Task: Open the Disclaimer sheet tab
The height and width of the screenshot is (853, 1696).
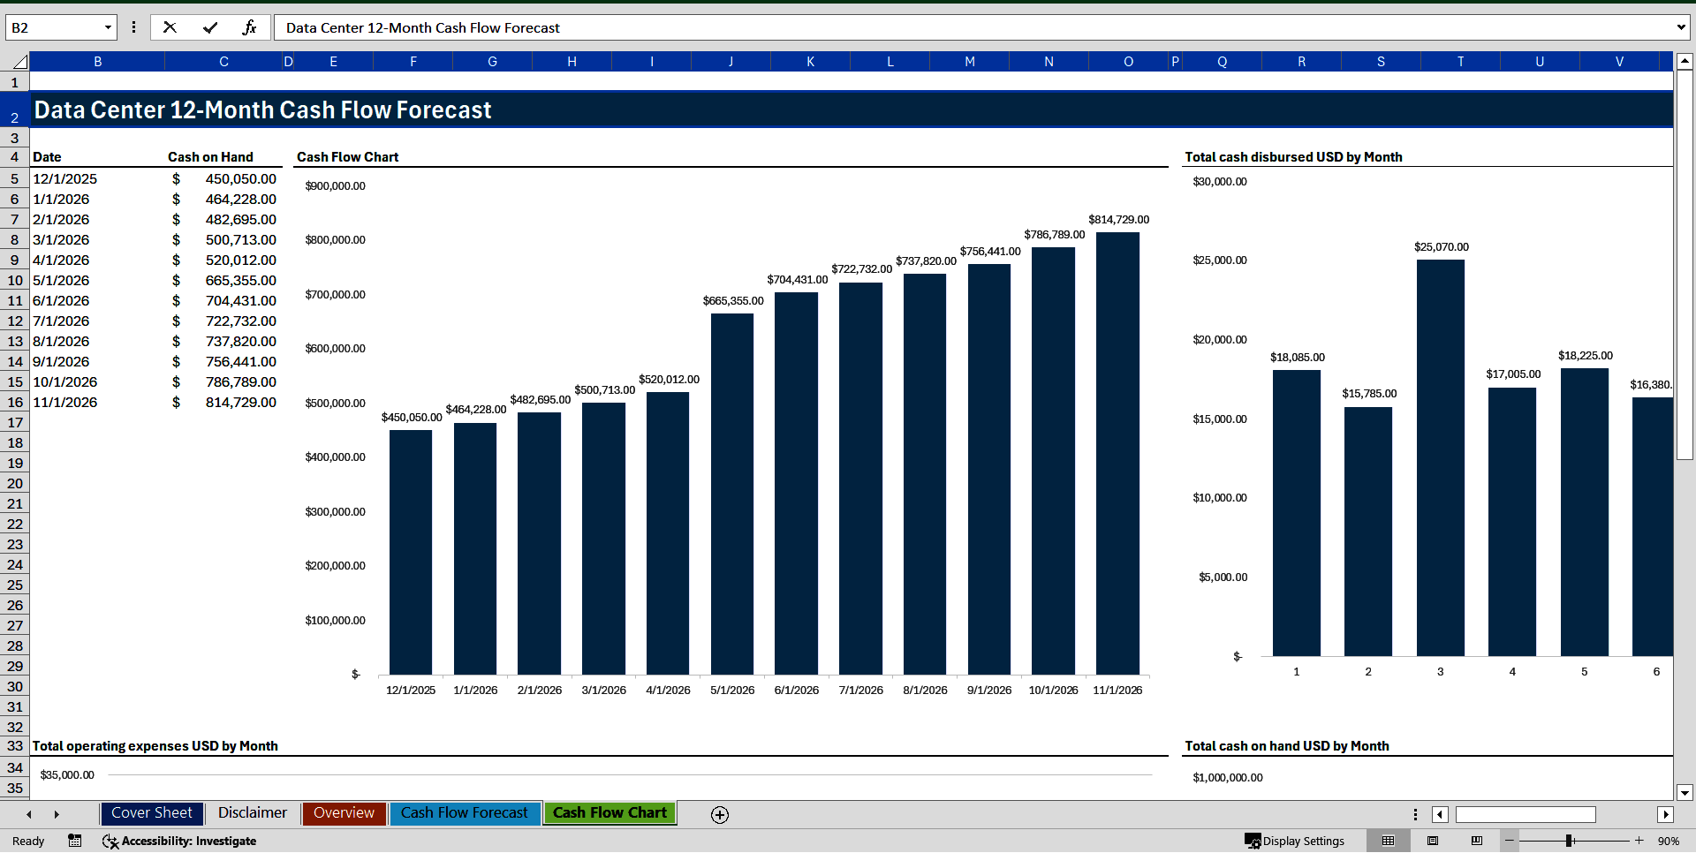Action: tap(252, 813)
